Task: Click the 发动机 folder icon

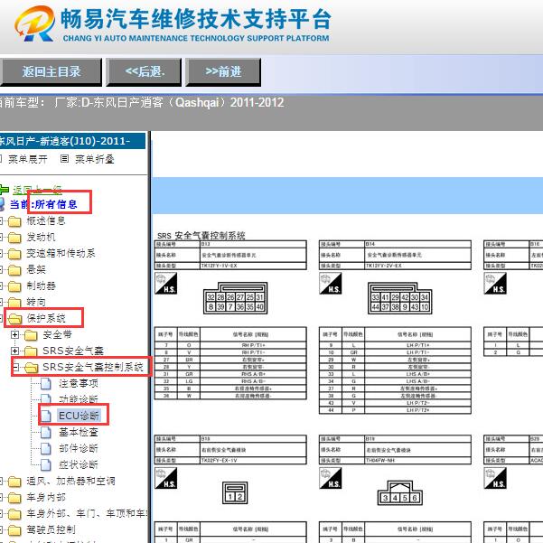Action: coord(14,238)
